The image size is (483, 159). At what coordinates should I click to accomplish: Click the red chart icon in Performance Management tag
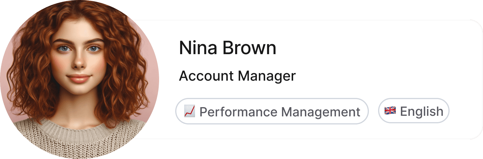pyautogui.click(x=190, y=111)
